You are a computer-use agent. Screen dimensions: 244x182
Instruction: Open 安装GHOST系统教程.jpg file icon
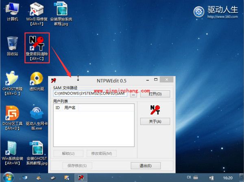[x=37, y=153]
